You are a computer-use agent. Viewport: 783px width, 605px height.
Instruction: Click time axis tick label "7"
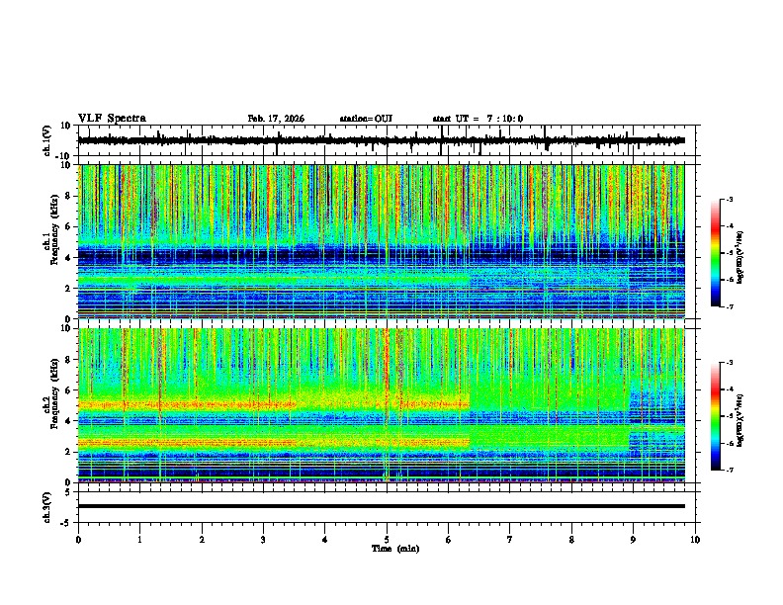(x=510, y=540)
